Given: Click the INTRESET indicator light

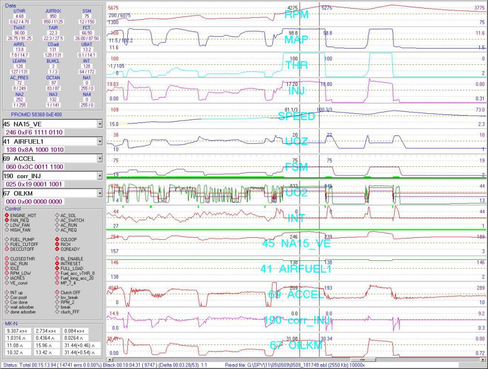Looking at the screenshot, I should point(57,263).
